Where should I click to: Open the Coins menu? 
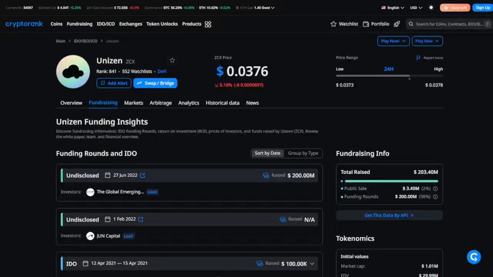(57, 24)
